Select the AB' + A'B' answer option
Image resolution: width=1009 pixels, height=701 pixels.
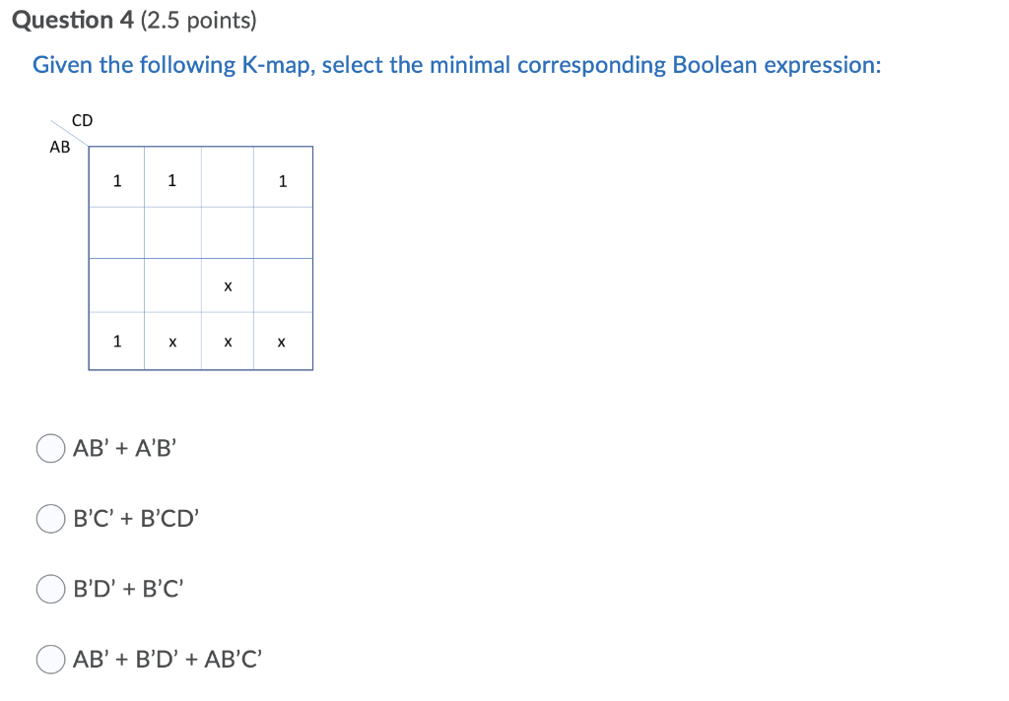click(x=50, y=448)
